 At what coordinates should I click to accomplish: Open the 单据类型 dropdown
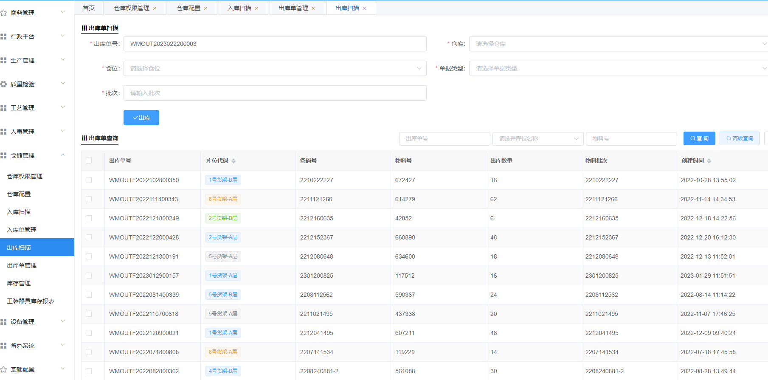618,68
